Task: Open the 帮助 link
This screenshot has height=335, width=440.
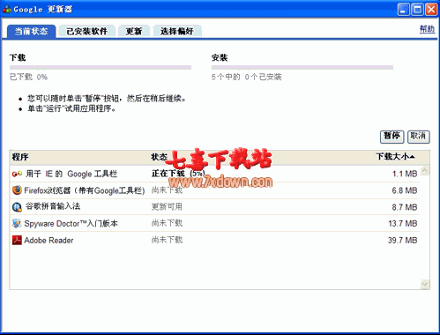Action: pyautogui.click(x=427, y=29)
